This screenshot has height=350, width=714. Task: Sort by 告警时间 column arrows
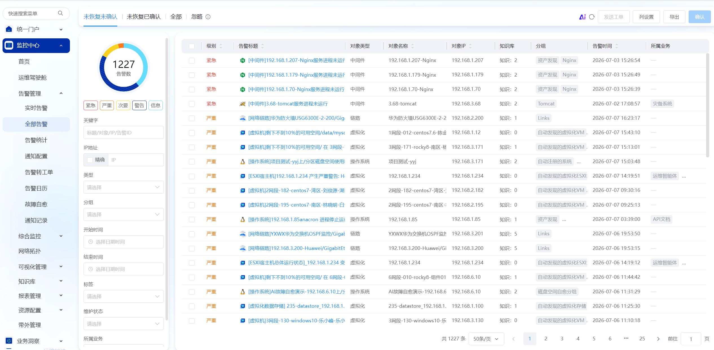pos(616,46)
